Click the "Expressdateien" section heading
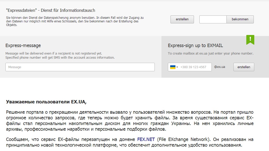The height and width of the screenshot is (151, 269). point(51,11)
